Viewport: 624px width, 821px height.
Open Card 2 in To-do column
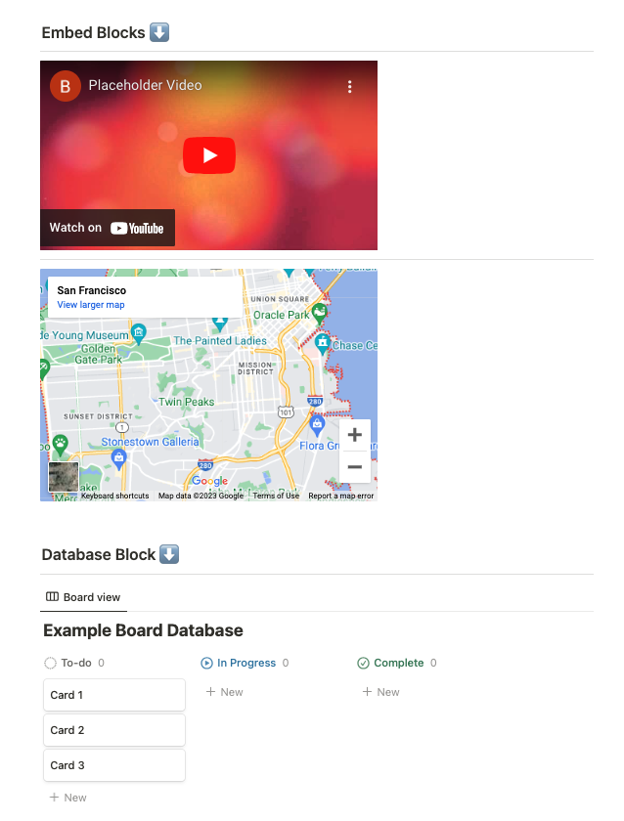pyautogui.click(x=114, y=730)
